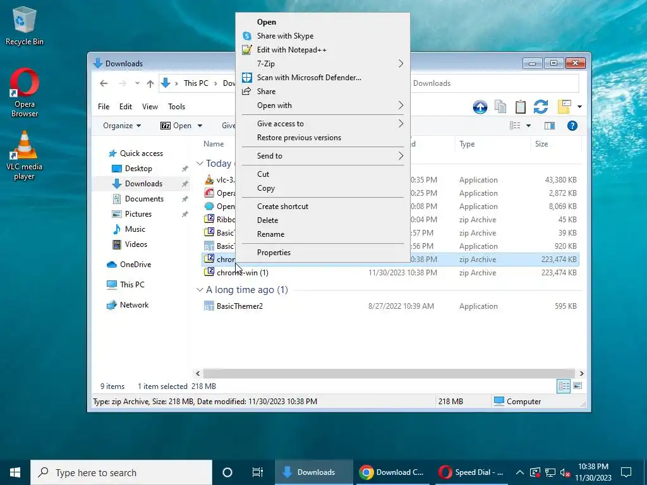
Task: Open Recycle Bin desktop icon
Action: tap(25, 25)
